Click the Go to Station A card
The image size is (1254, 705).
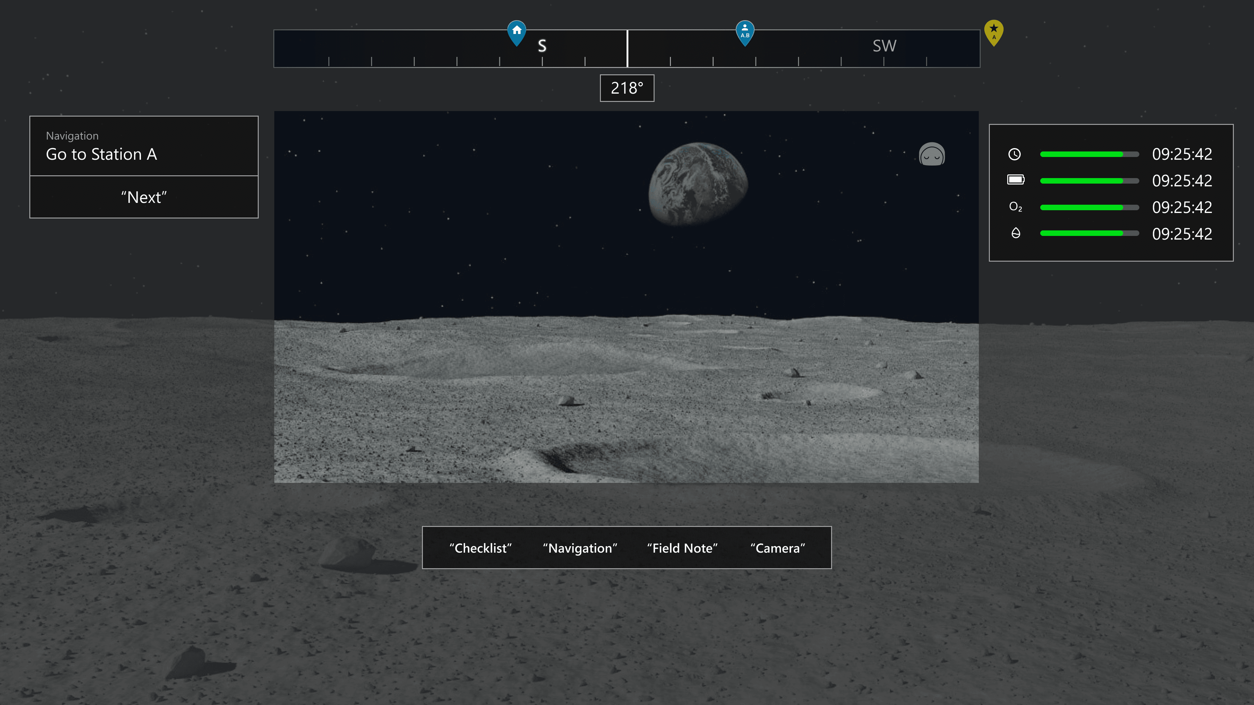(x=144, y=146)
